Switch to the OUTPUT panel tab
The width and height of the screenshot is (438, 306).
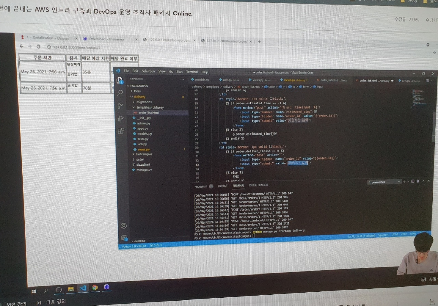point(222,186)
